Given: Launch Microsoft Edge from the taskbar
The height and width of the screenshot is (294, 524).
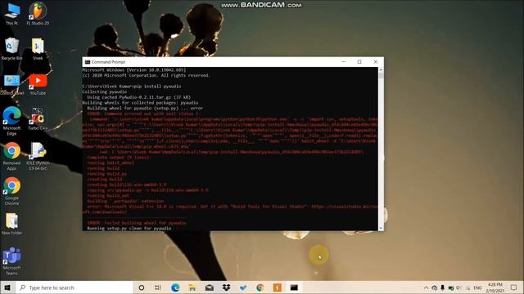Looking at the screenshot, I should [175, 287].
